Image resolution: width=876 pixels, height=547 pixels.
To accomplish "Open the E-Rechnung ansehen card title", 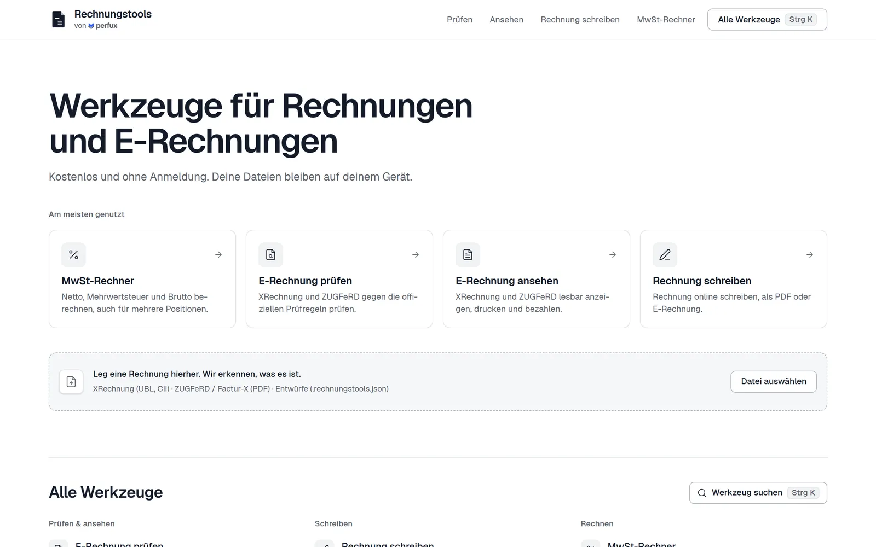I will click(507, 281).
